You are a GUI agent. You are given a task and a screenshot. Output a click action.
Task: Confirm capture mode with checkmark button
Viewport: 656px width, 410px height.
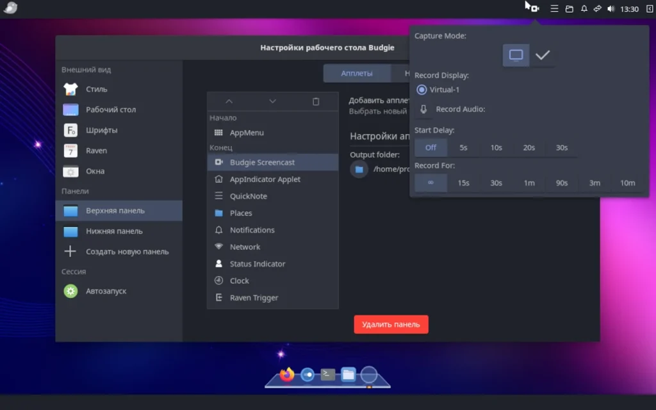(542, 55)
